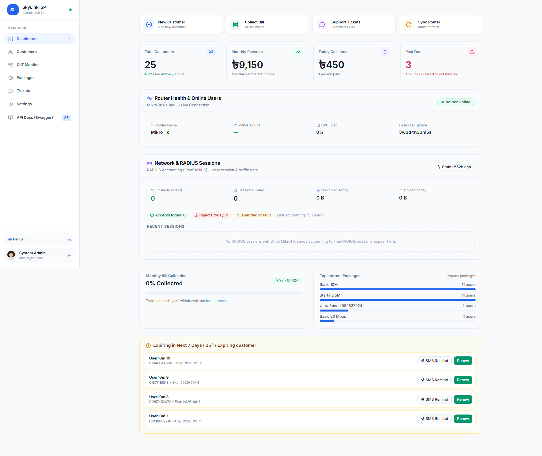
Task: Click the Monthly Bill Collection progress bar
Action: (224, 293)
